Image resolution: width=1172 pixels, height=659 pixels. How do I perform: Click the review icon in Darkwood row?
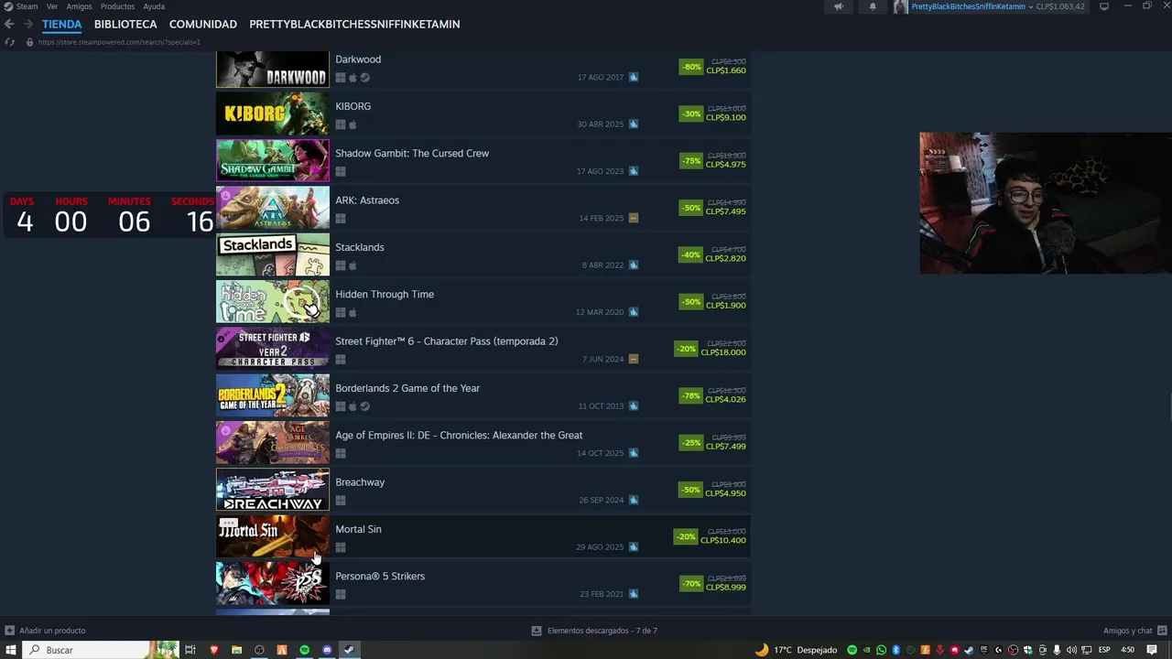pos(633,77)
